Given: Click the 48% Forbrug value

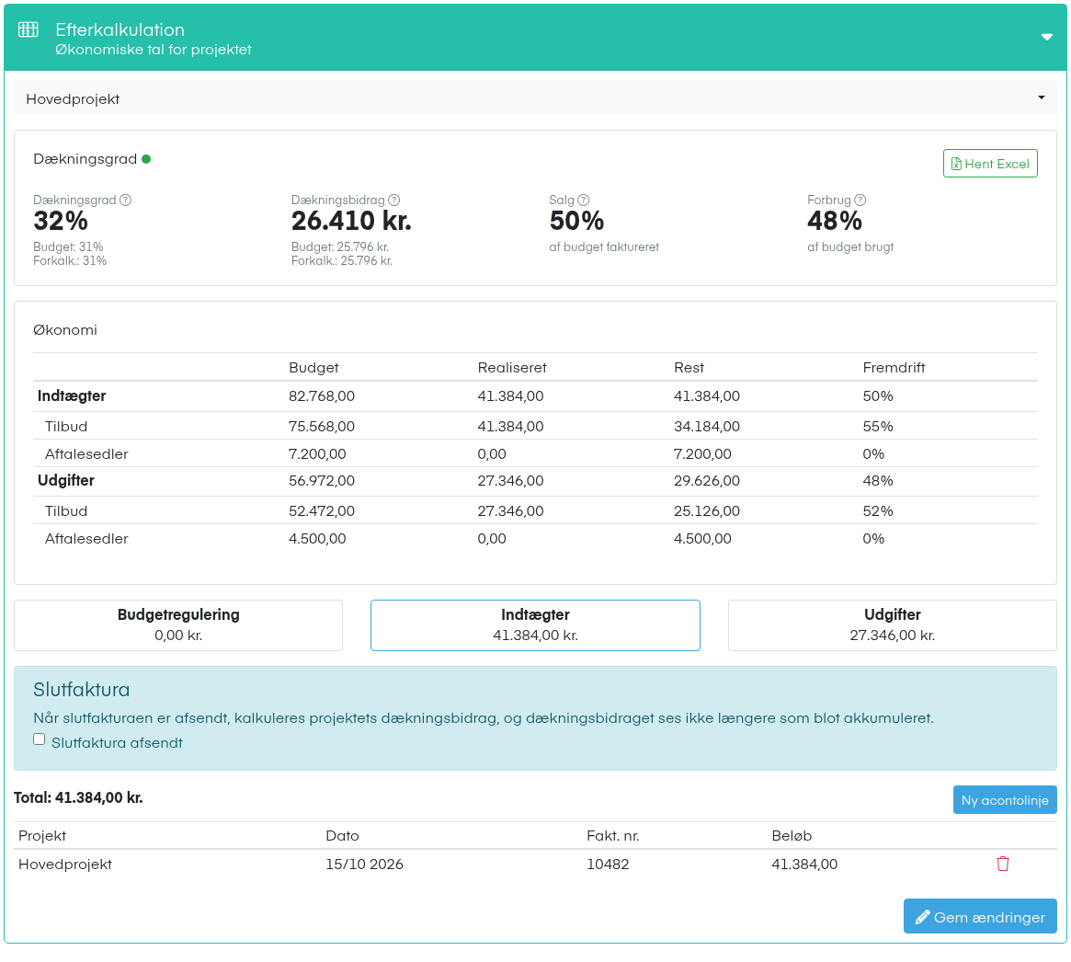Looking at the screenshot, I should coord(835,221).
